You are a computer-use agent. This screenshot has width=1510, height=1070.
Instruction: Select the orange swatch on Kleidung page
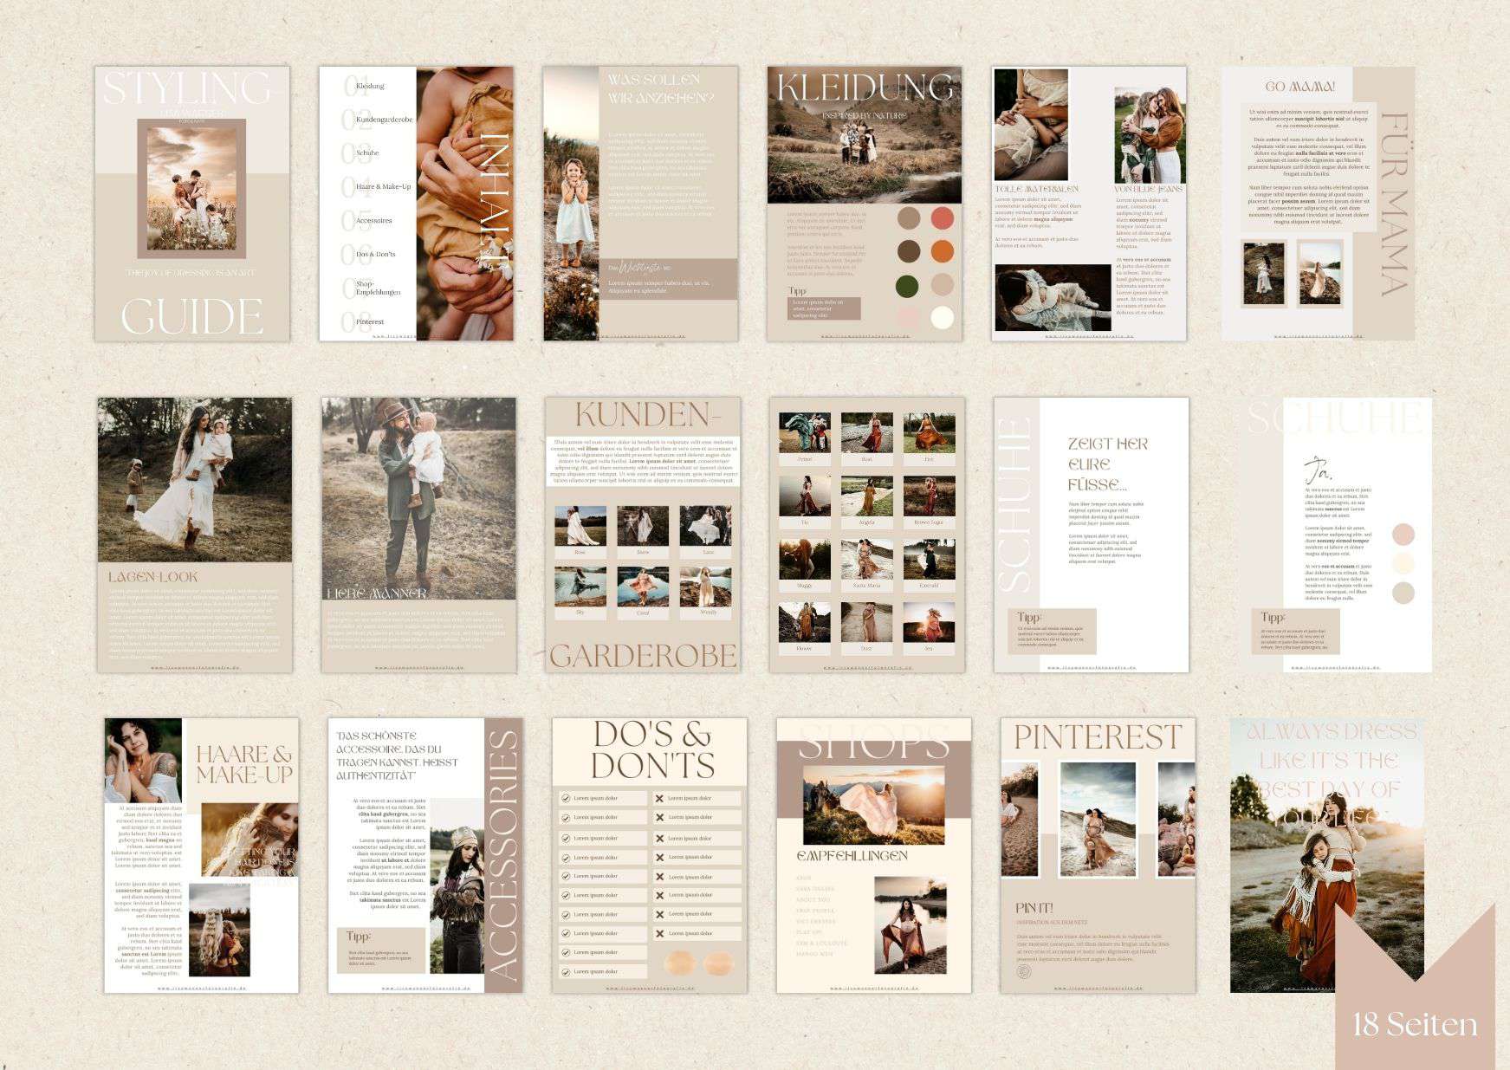pos(942,251)
